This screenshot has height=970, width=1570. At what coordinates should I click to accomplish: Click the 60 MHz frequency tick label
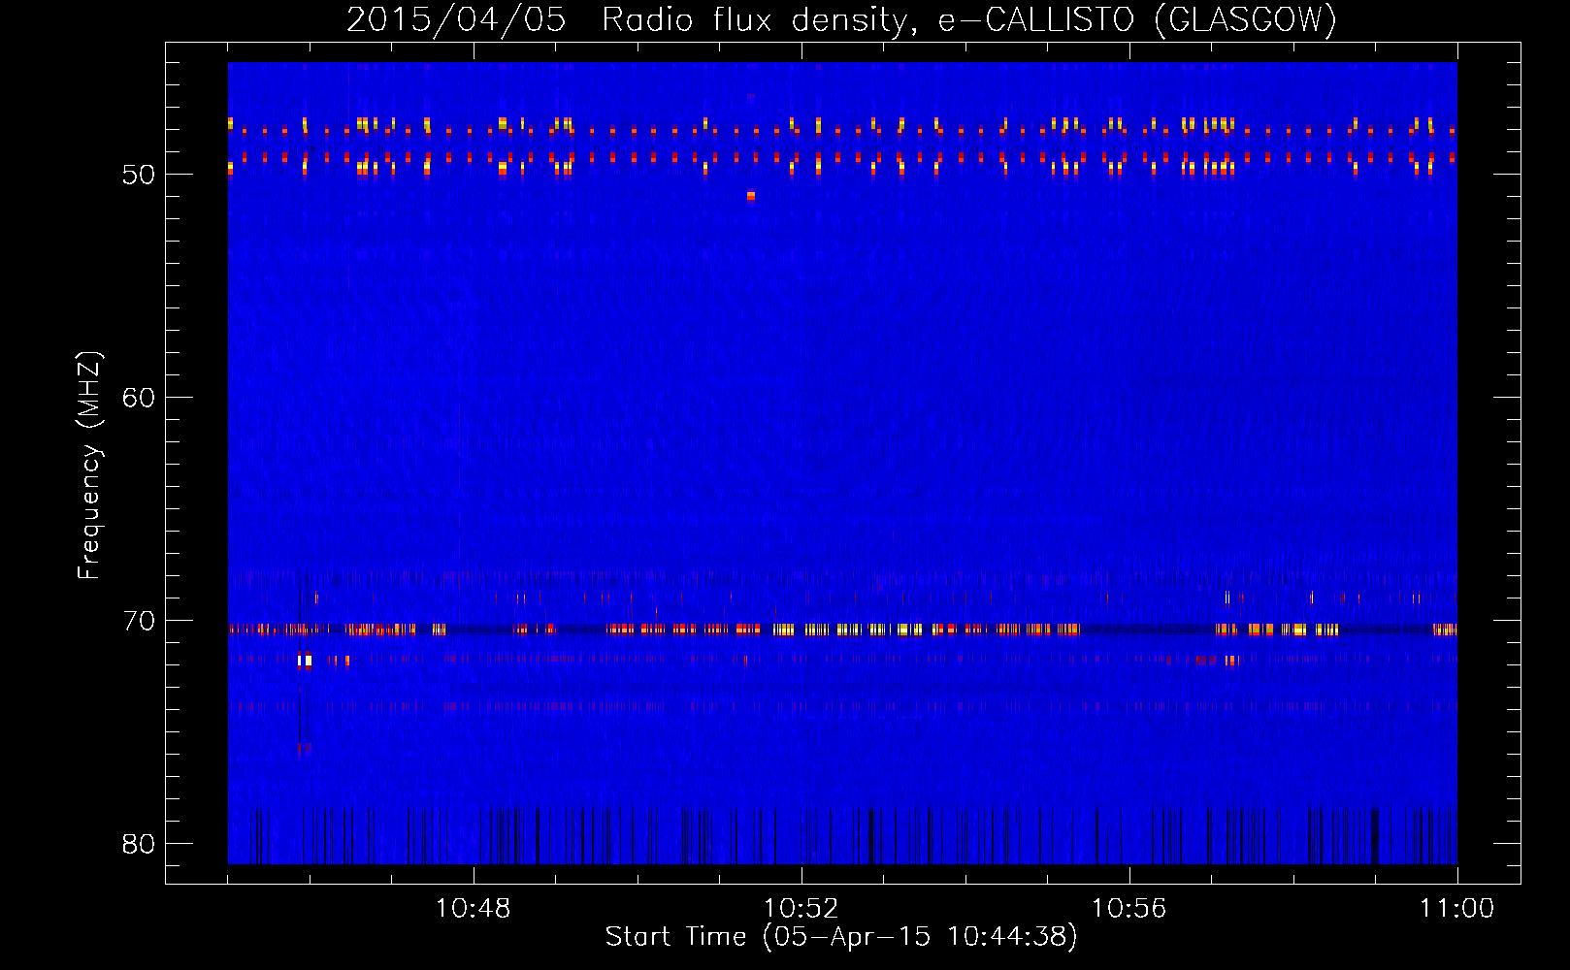pos(139,398)
